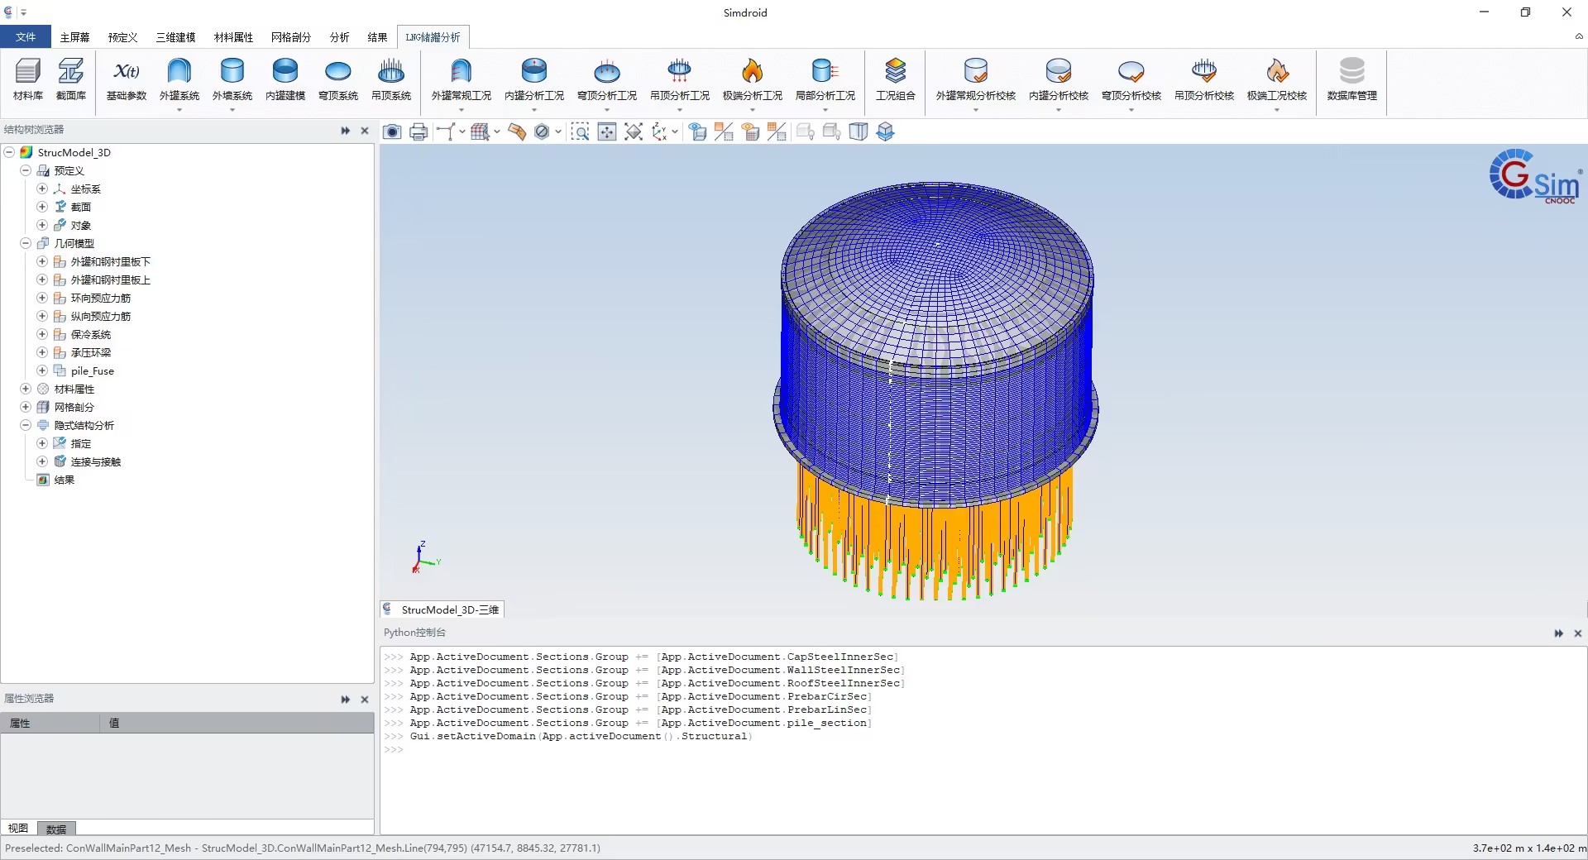1588x860 pixels.
Task: Open 数据库管理 database icon
Action: [x=1351, y=79]
